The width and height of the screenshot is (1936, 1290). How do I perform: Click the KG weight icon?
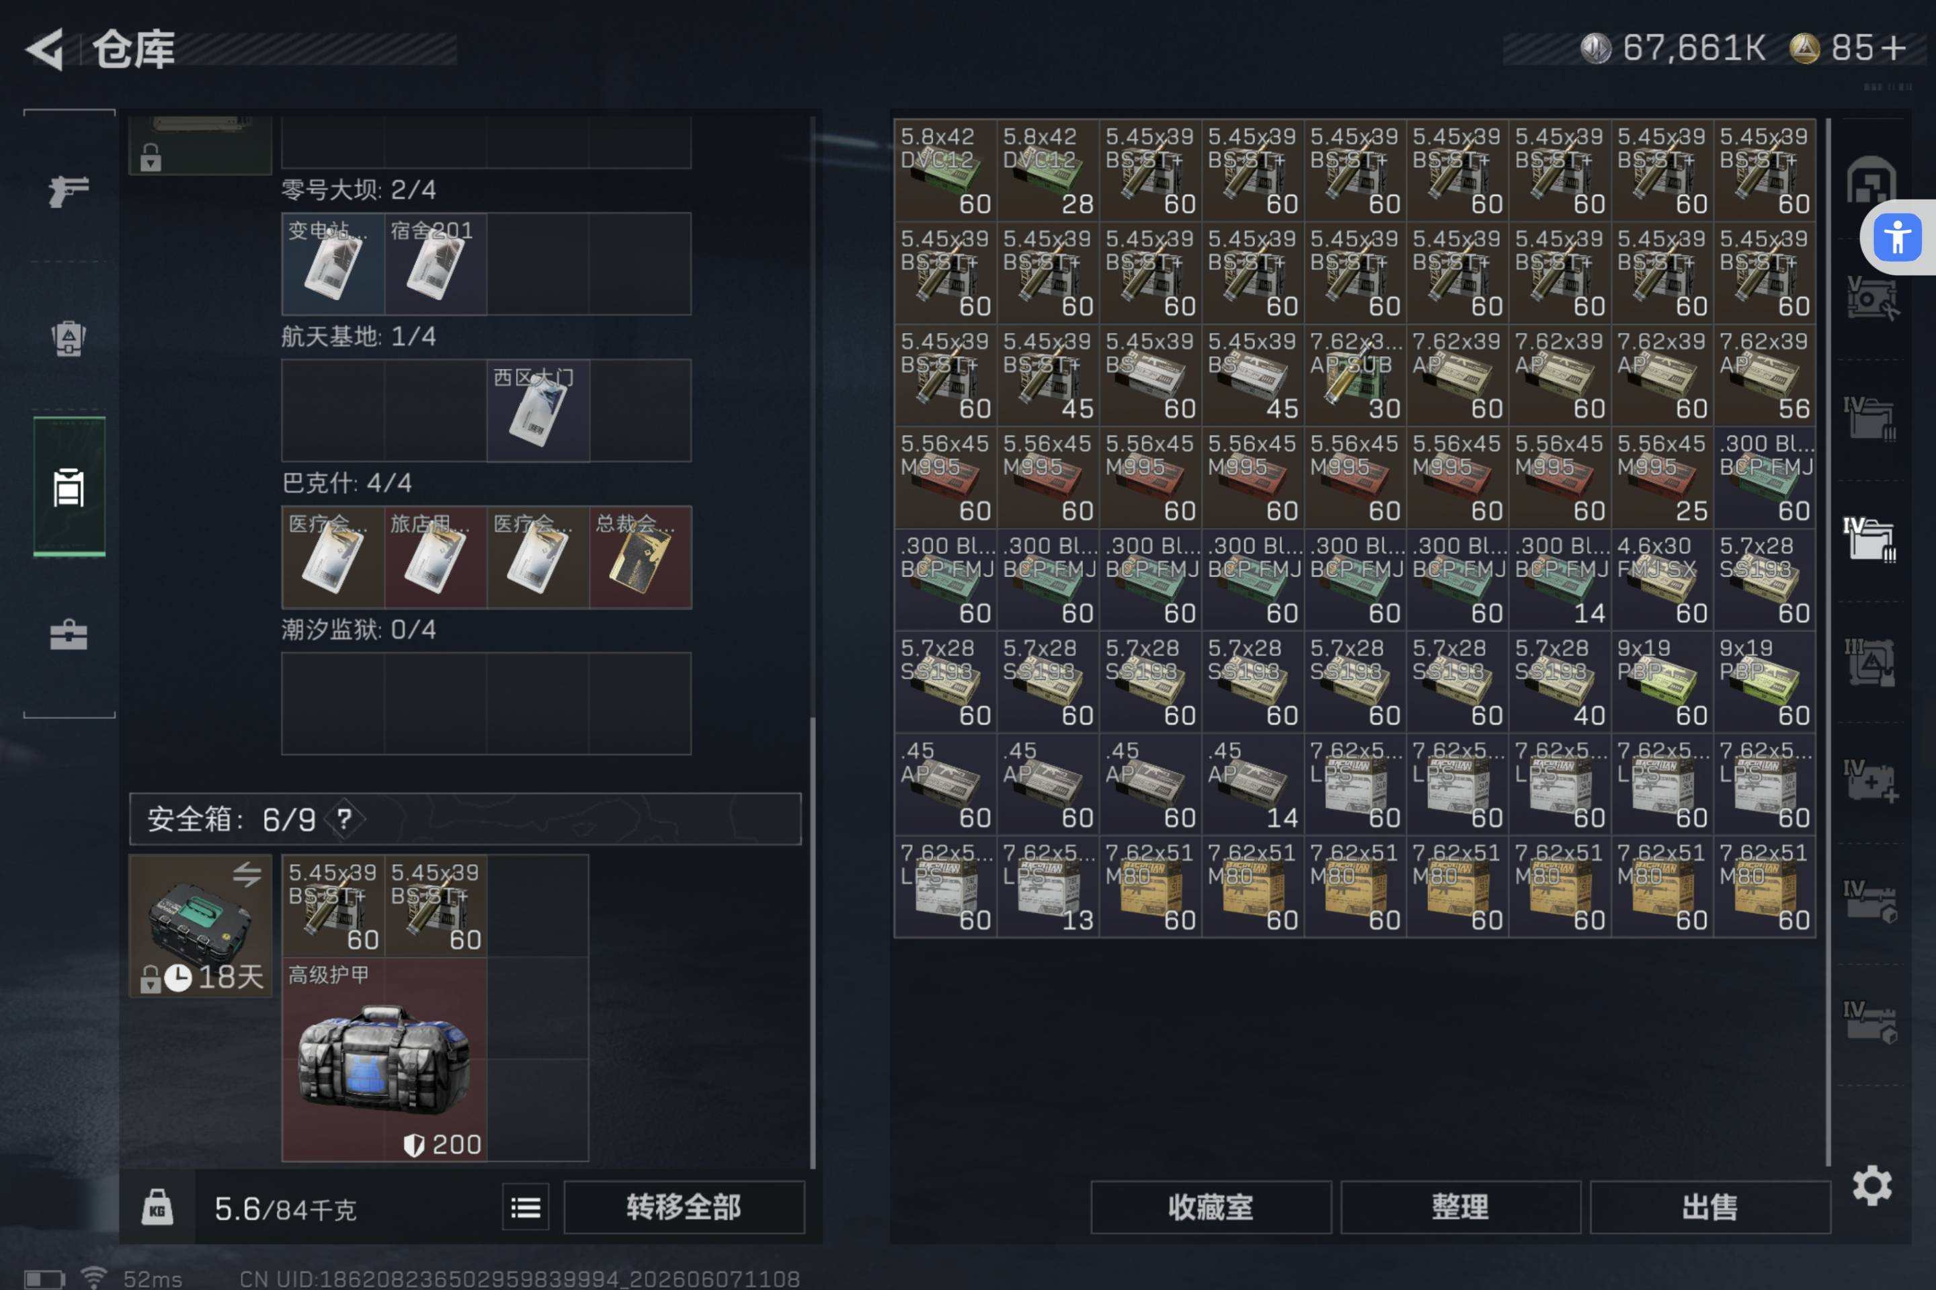[157, 1207]
